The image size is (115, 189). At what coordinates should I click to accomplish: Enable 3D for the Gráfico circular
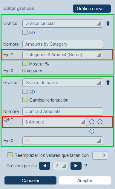tap(25, 32)
